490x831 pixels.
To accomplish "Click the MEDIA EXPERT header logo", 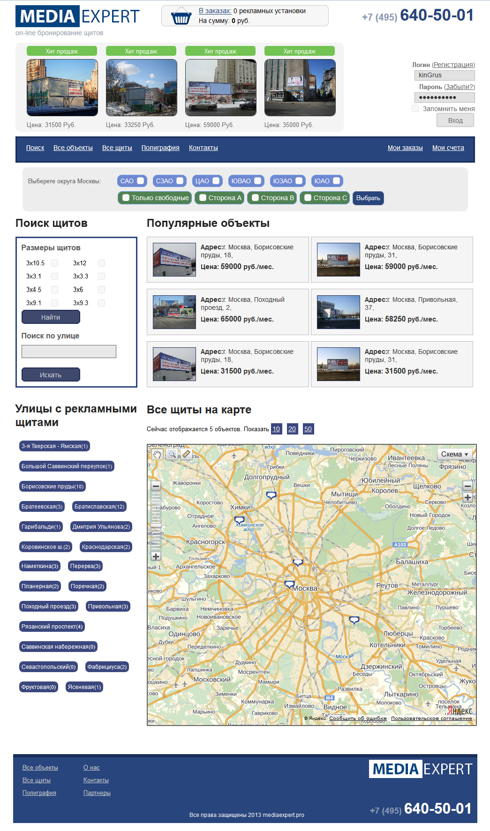I will pyautogui.click(x=78, y=16).
